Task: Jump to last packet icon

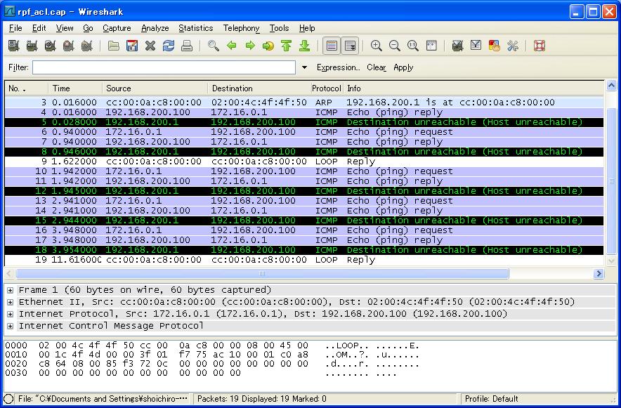Action: [305, 46]
